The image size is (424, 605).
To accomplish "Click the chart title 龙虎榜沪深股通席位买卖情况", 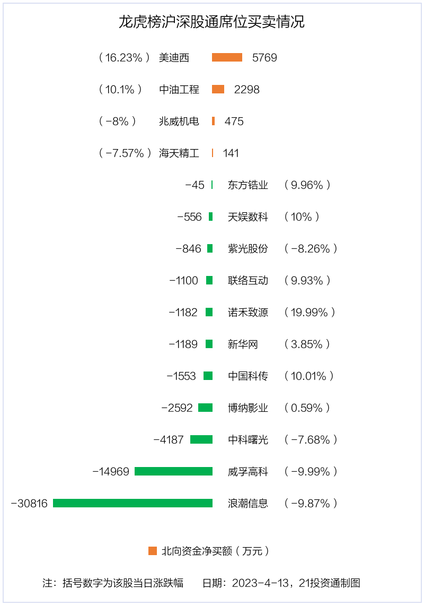I will (x=211, y=22).
